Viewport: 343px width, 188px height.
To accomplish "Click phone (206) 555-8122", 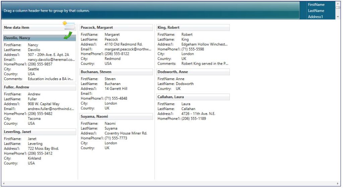I will pyautogui.click(x=117, y=54).
